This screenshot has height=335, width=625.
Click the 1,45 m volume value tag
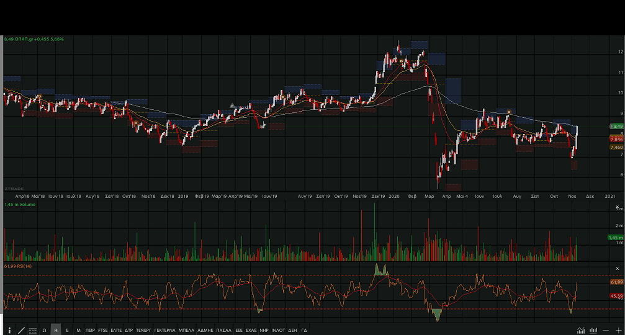(x=614, y=238)
